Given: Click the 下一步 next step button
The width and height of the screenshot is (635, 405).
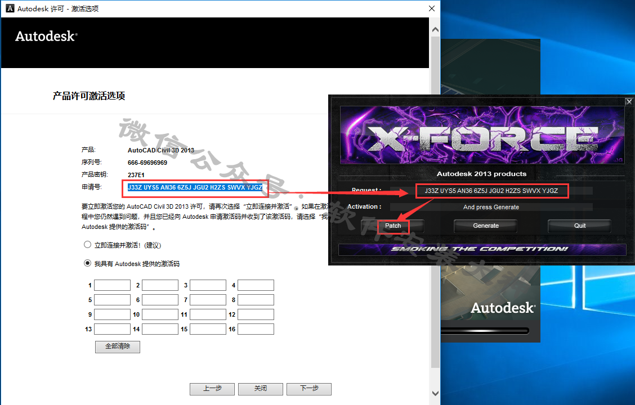Looking at the screenshot, I should tap(309, 389).
